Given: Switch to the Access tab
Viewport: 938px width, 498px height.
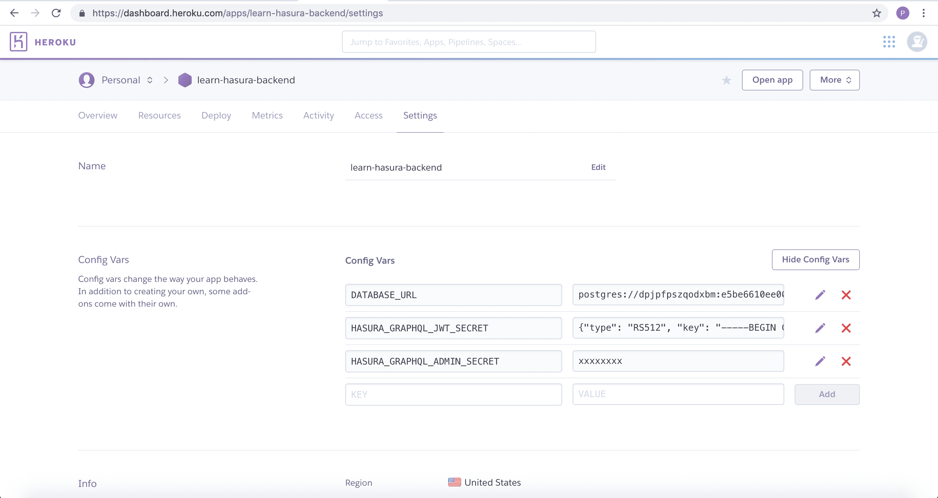Looking at the screenshot, I should pos(368,116).
